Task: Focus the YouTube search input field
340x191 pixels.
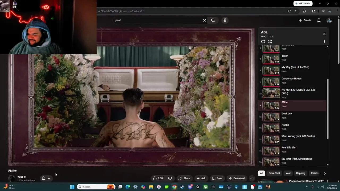Action: point(158,20)
